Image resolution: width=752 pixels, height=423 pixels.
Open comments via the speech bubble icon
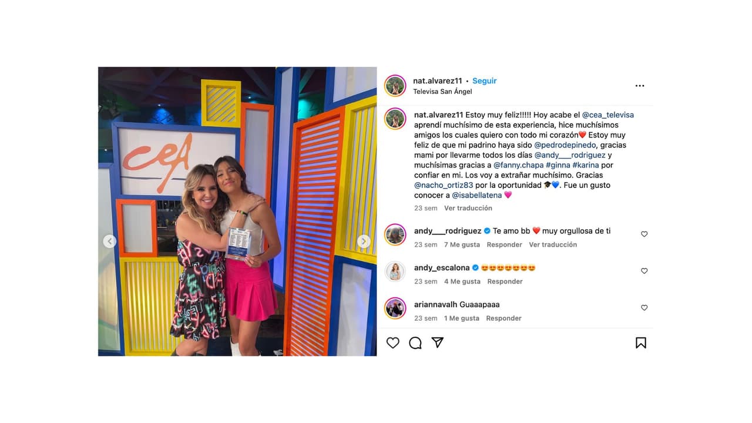pyautogui.click(x=415, y=343)
